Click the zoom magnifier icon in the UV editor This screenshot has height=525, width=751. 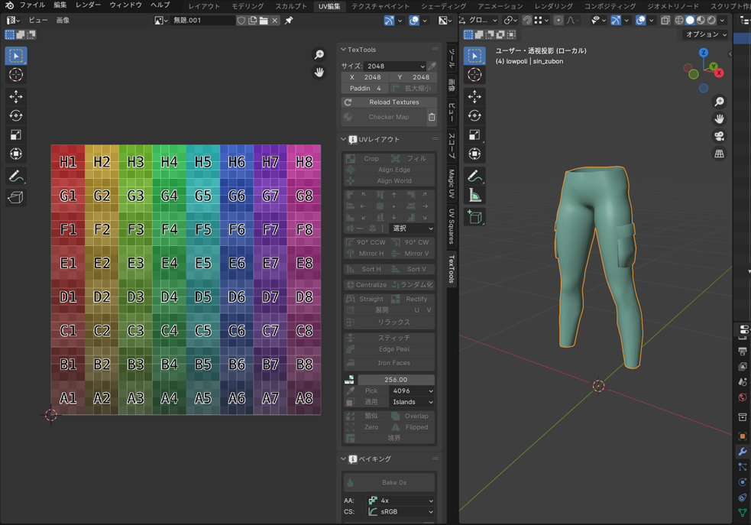tap(320, 54)
